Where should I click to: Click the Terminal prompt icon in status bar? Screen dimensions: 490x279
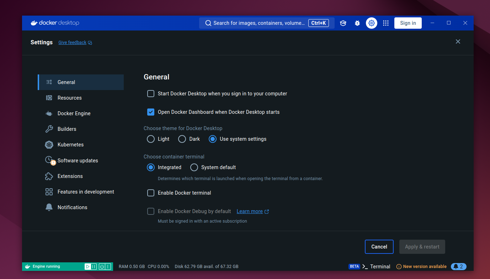point(365,267)
